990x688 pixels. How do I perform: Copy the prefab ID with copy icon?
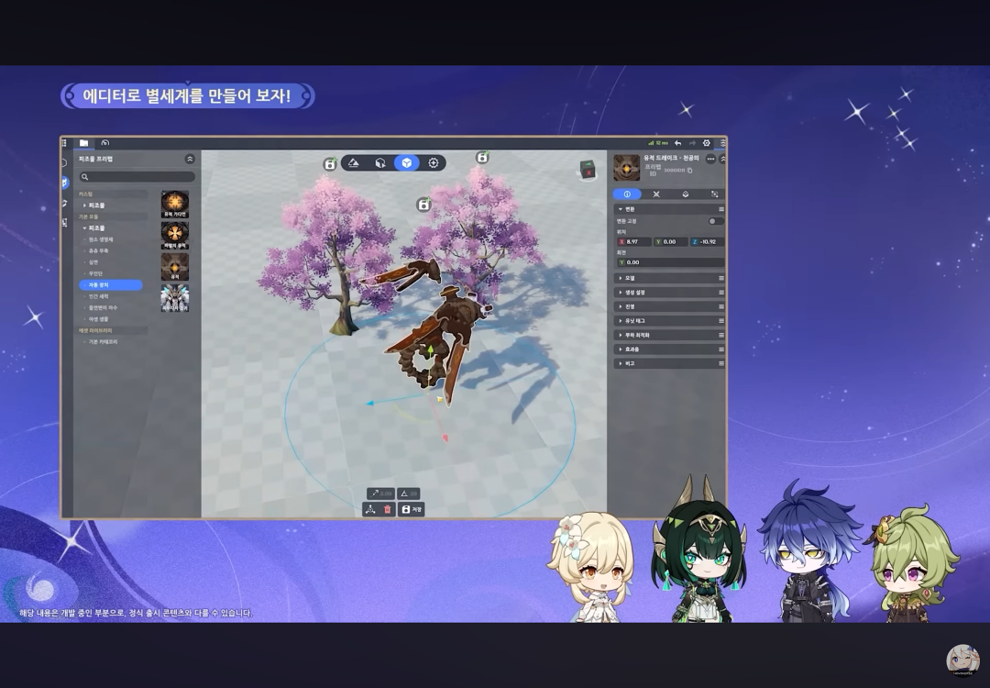click(x=690, y=171)
